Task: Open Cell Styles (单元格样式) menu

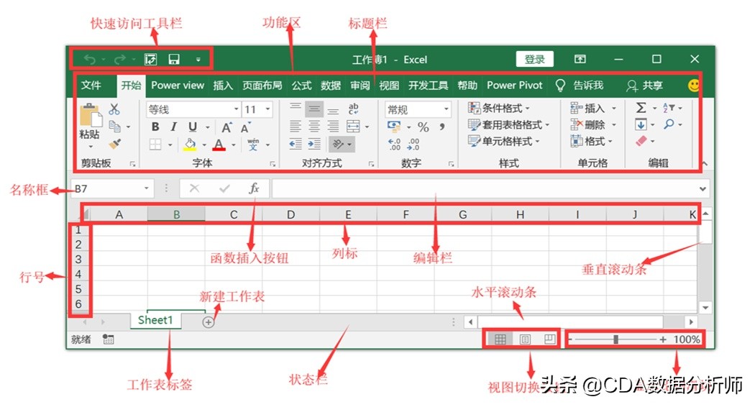Action: pos(503,141)
